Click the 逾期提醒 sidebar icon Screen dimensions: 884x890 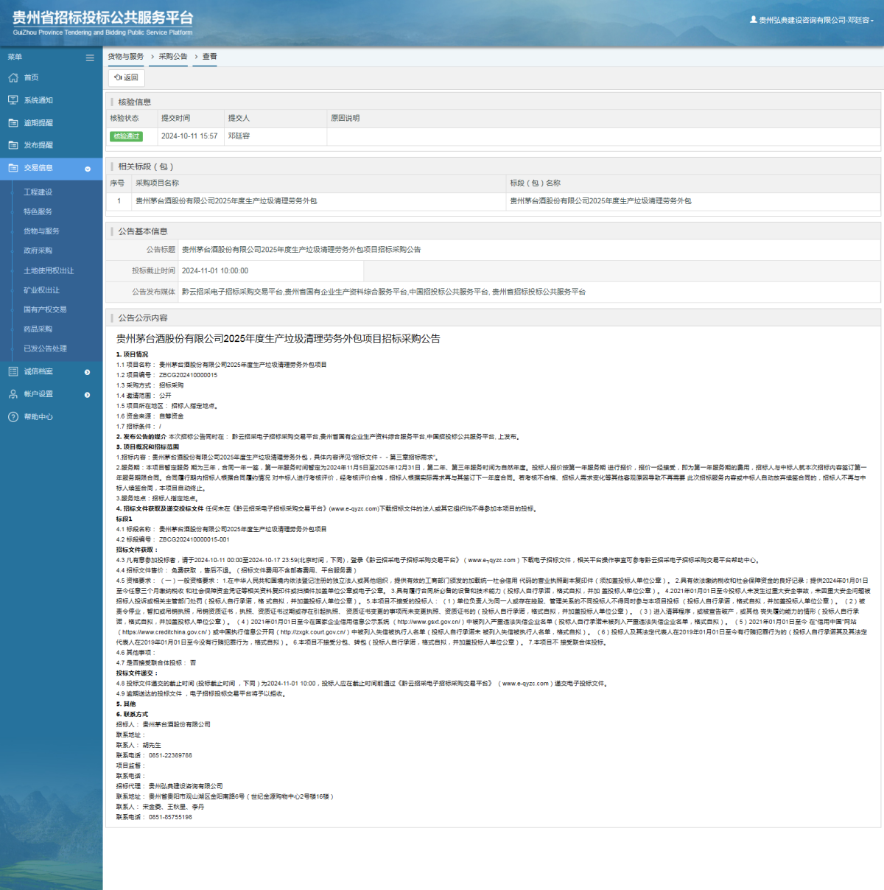(13, 123)
